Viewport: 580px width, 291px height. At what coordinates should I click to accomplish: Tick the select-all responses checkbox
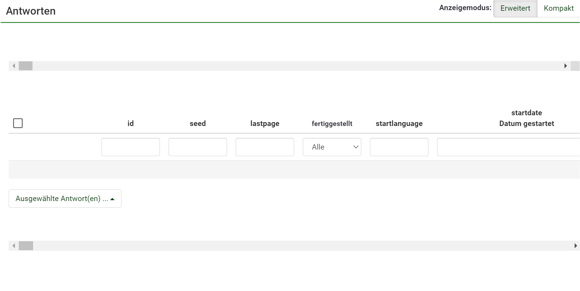18,123
